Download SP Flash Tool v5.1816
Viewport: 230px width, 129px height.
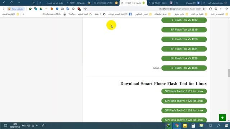[x=184, y=30]
